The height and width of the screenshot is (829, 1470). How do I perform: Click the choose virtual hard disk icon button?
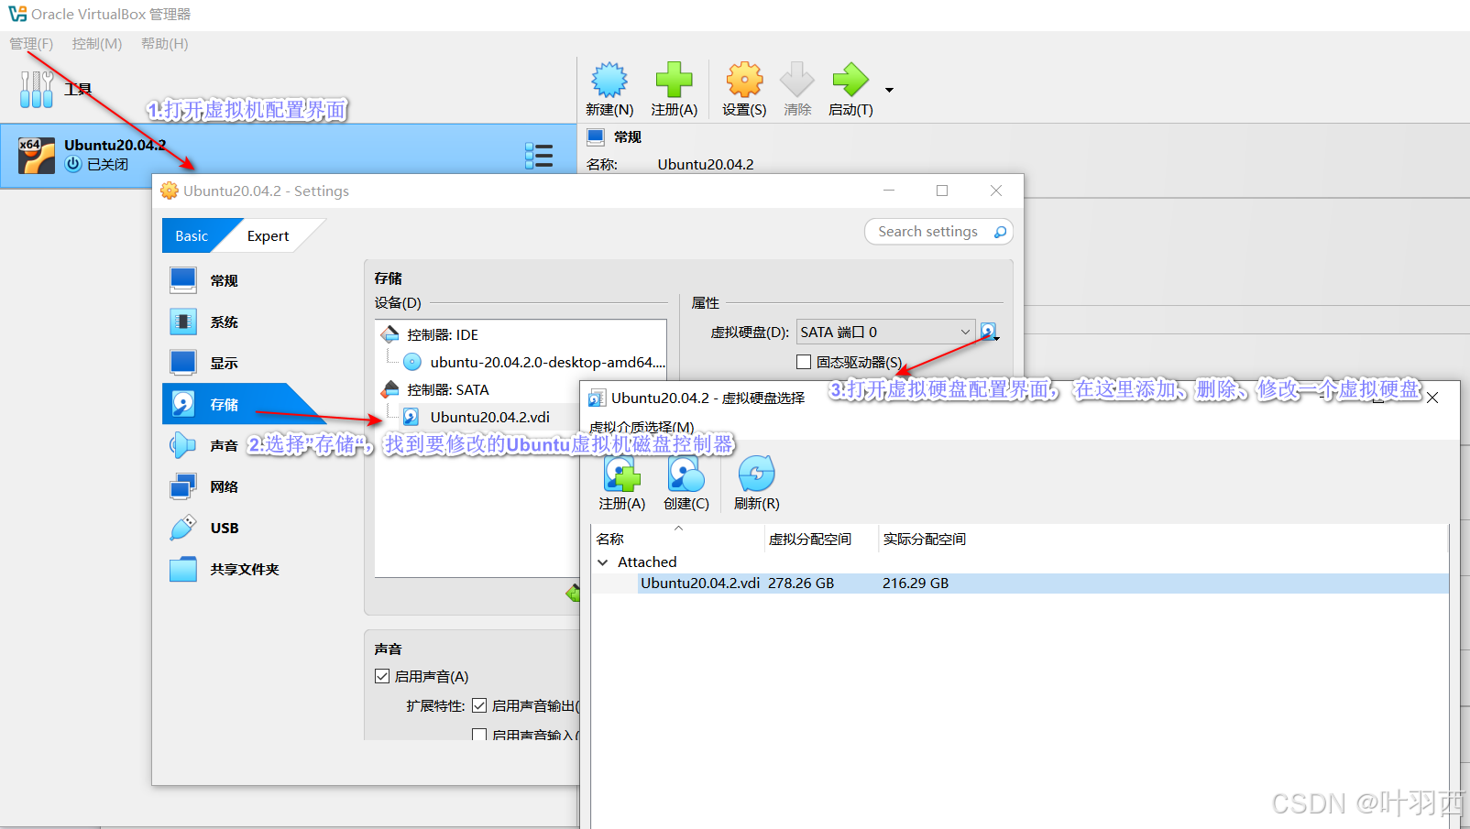[989, 332]
